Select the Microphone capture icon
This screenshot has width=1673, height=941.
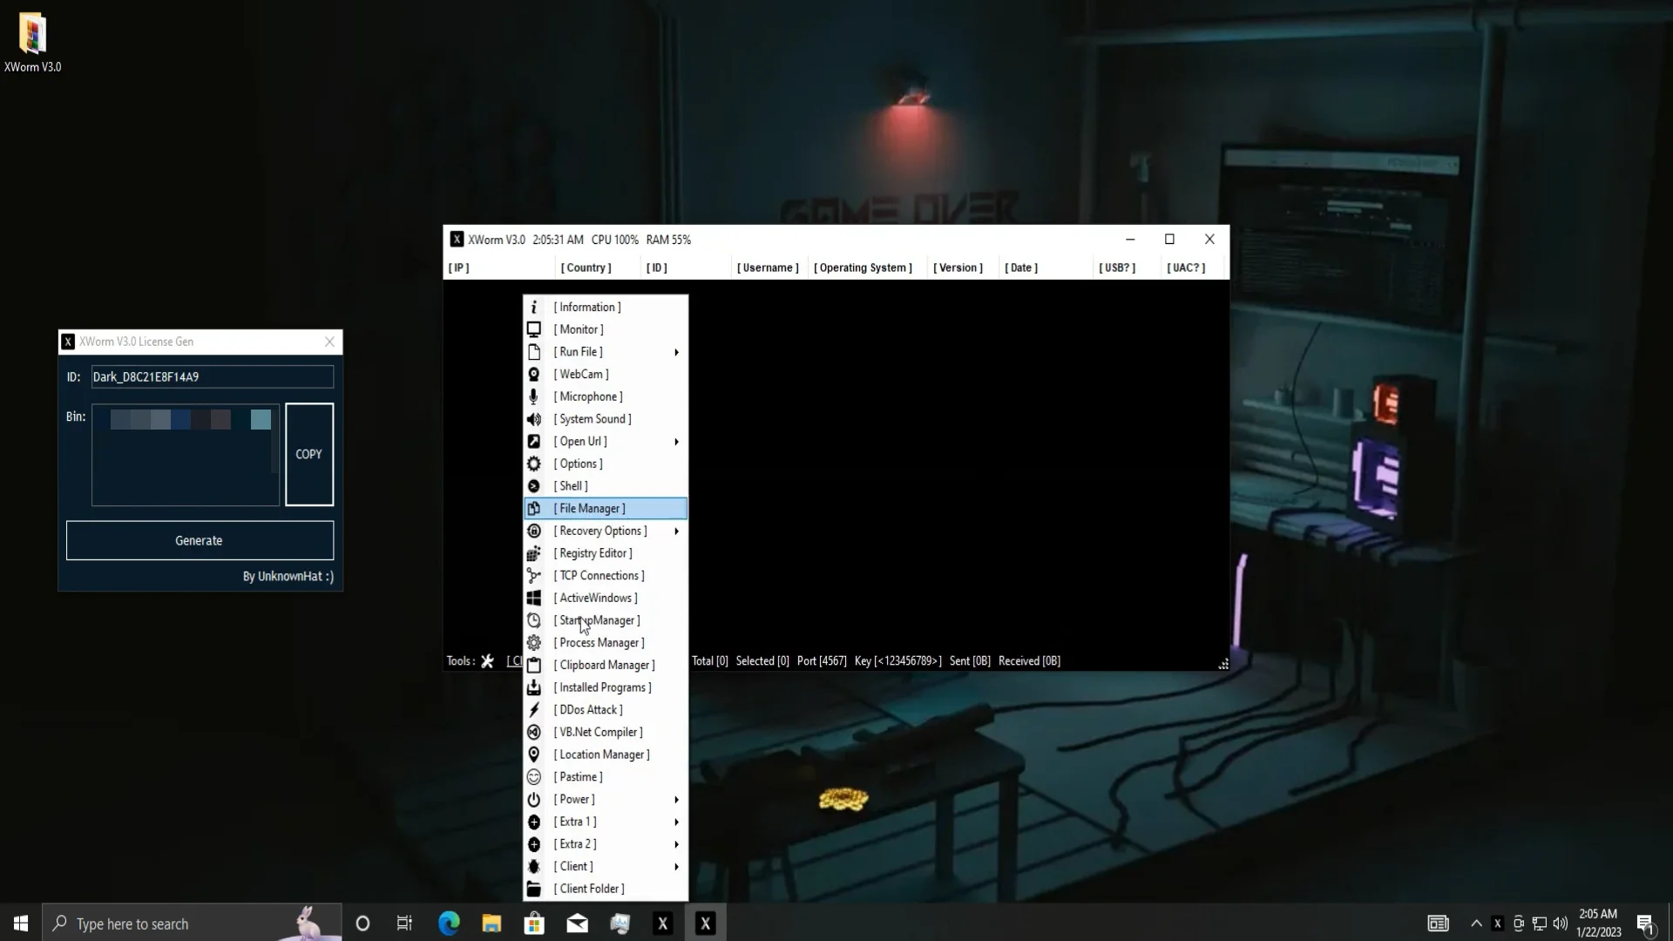[x=534, y=396]
